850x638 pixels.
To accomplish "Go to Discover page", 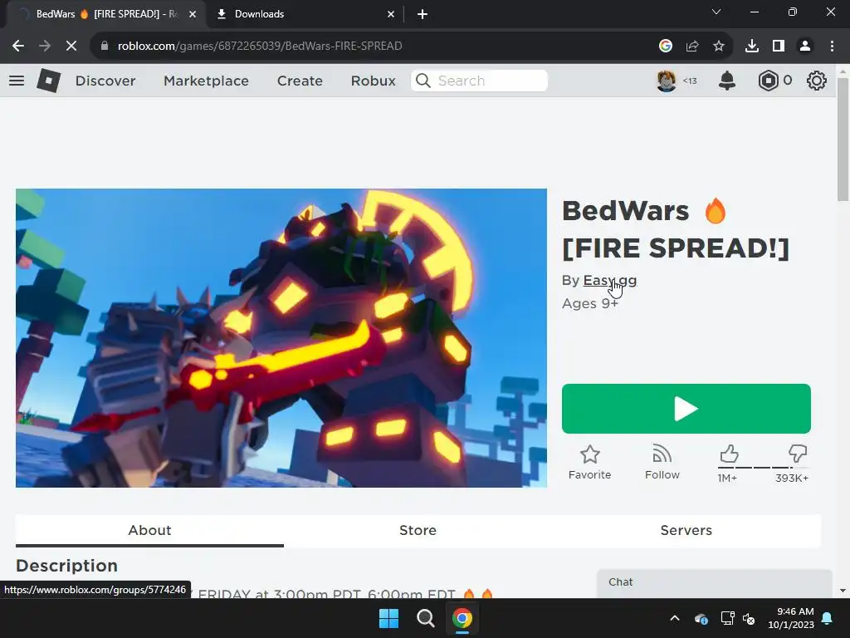I will (x=105, y=81).
